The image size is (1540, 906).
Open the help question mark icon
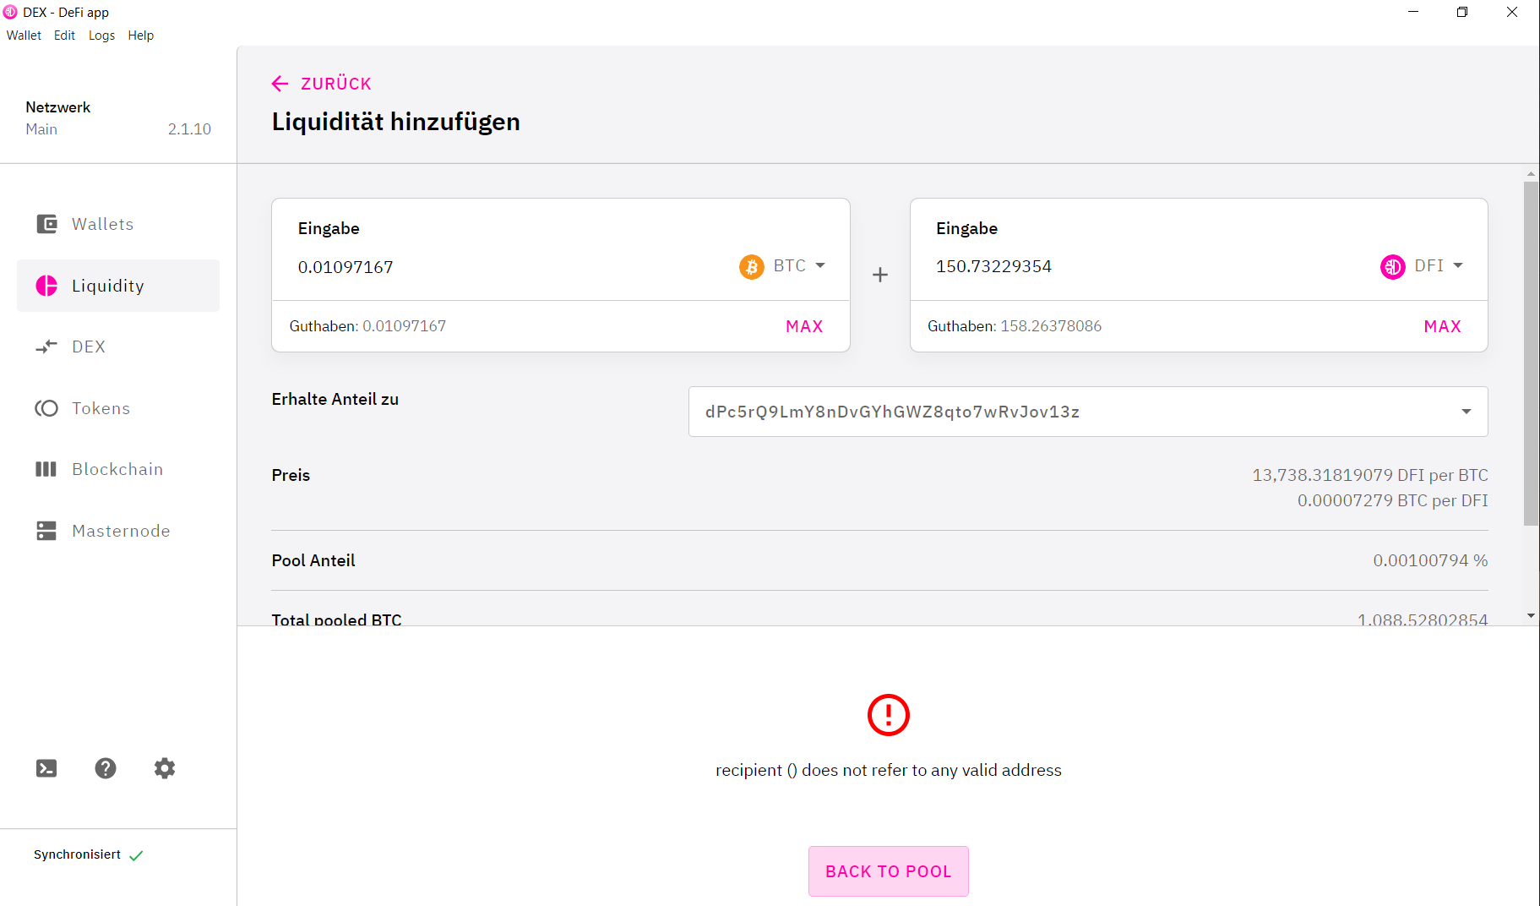coord(106,768)
